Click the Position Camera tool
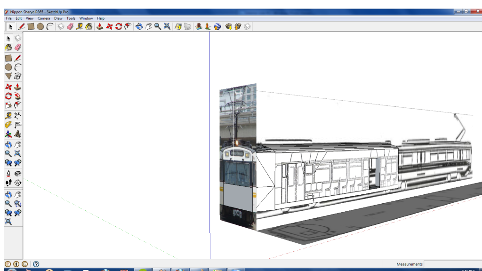The height and width of the screenshot is (271, 482). [x=8, y=174]
